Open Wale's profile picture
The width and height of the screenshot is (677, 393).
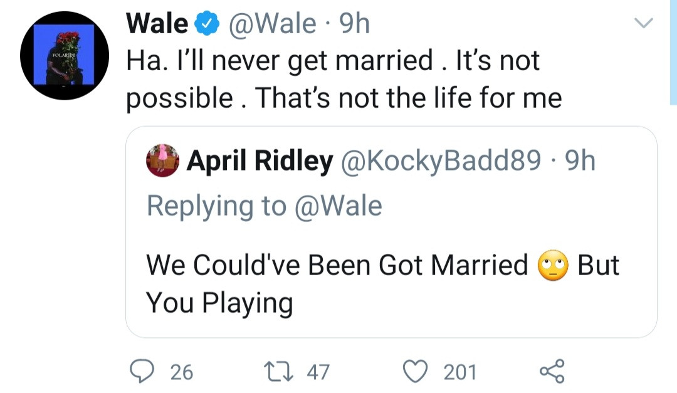coord(66,56)
